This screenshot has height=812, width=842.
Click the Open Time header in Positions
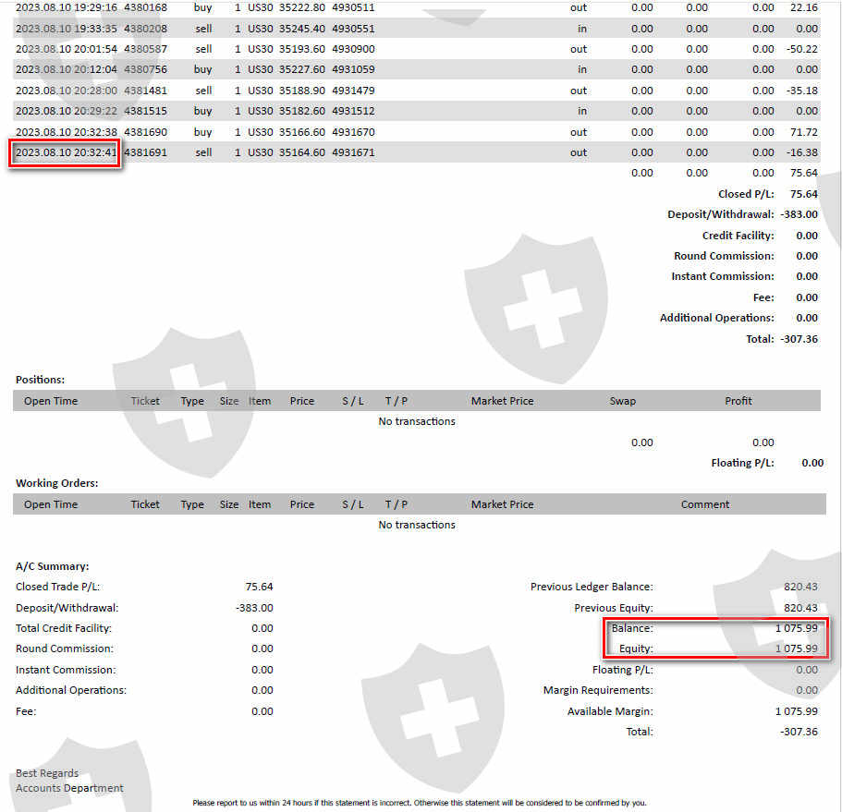click(51, 401)
